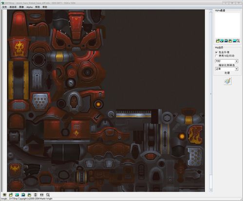Screen dimensions: 243x201
Task: Click the save image icon in bottom toolbar
Action: (x=29, y=195)
